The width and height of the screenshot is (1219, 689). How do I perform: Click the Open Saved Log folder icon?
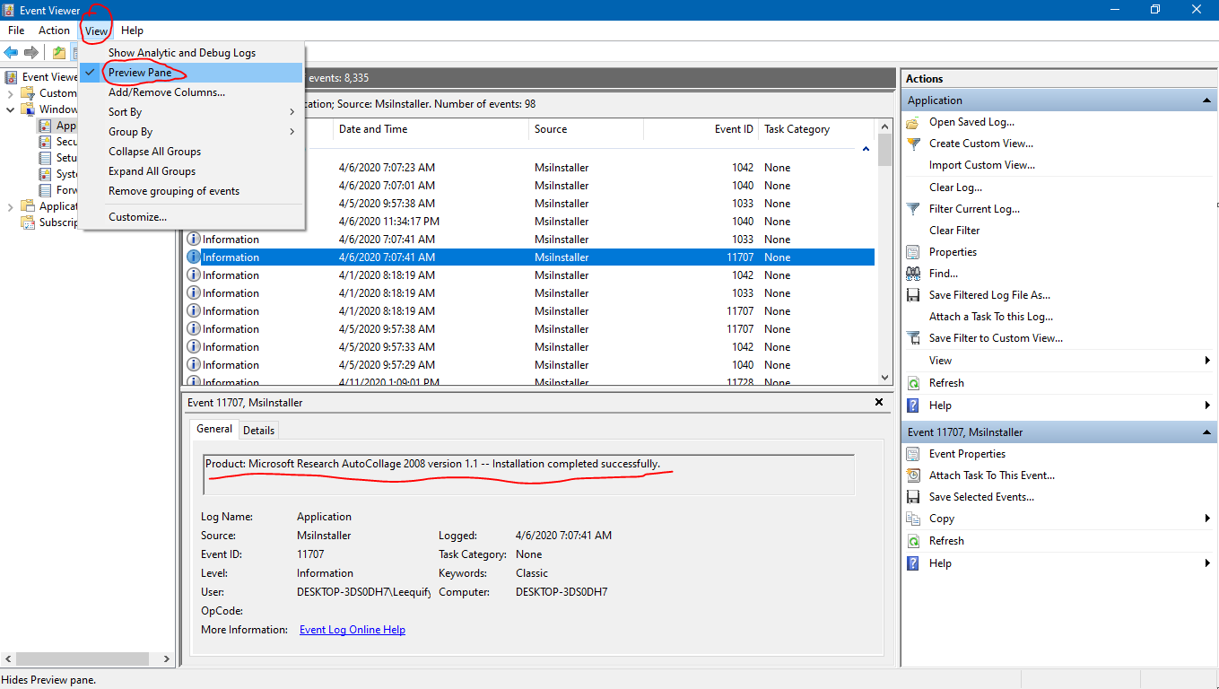pyautogui.click(x=913, y=122)
